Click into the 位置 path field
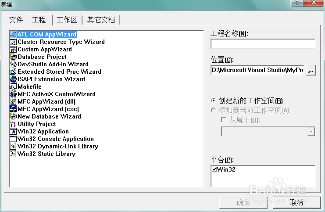325x212 pixels. click(x=257, y=70)
